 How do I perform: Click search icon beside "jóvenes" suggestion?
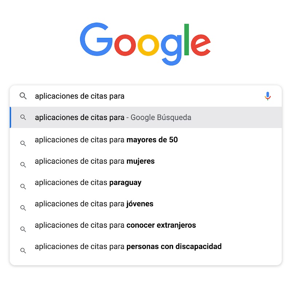pyautogui.click(x=23, y=207)
